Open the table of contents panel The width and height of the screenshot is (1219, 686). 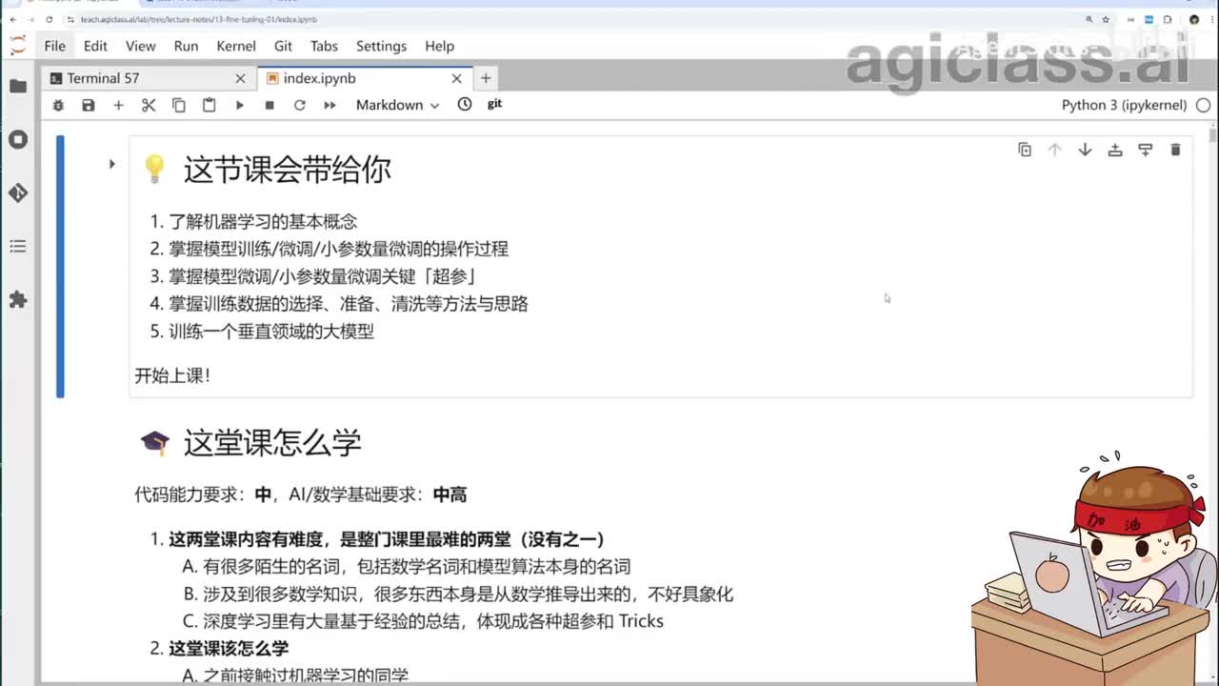pyautogui.click(x=18, y=246)
